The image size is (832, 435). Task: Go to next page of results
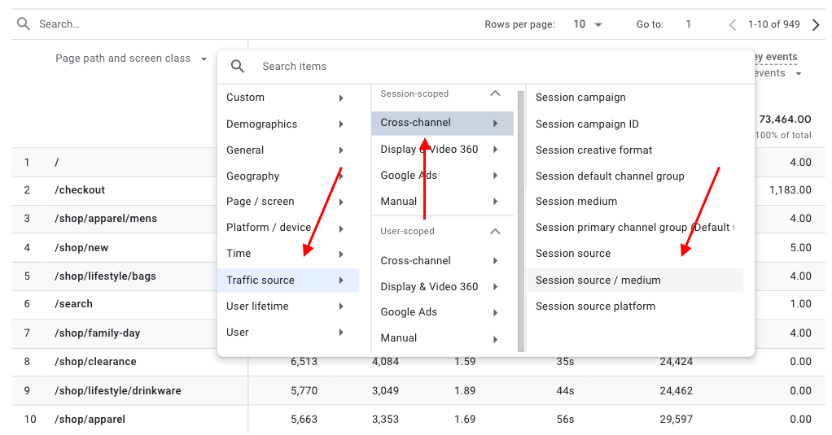[x=816, y=24]
